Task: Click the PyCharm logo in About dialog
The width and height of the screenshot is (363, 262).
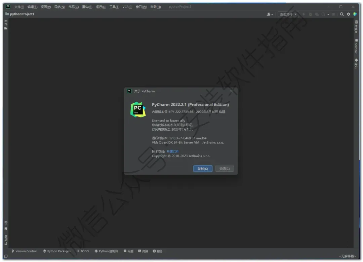Action: pyautogui.click(x=138, y=110)
